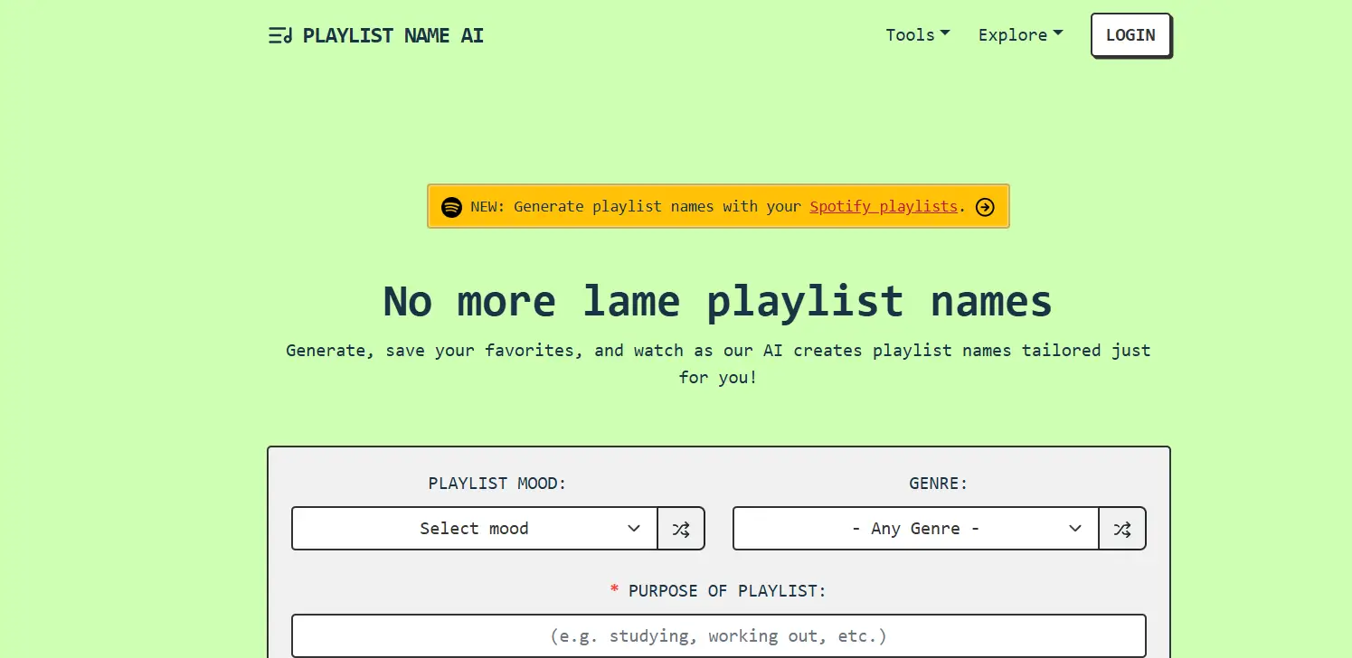Follow the Spotify playlists link
Screen dimensions: 1352x658
pos(883,206)
